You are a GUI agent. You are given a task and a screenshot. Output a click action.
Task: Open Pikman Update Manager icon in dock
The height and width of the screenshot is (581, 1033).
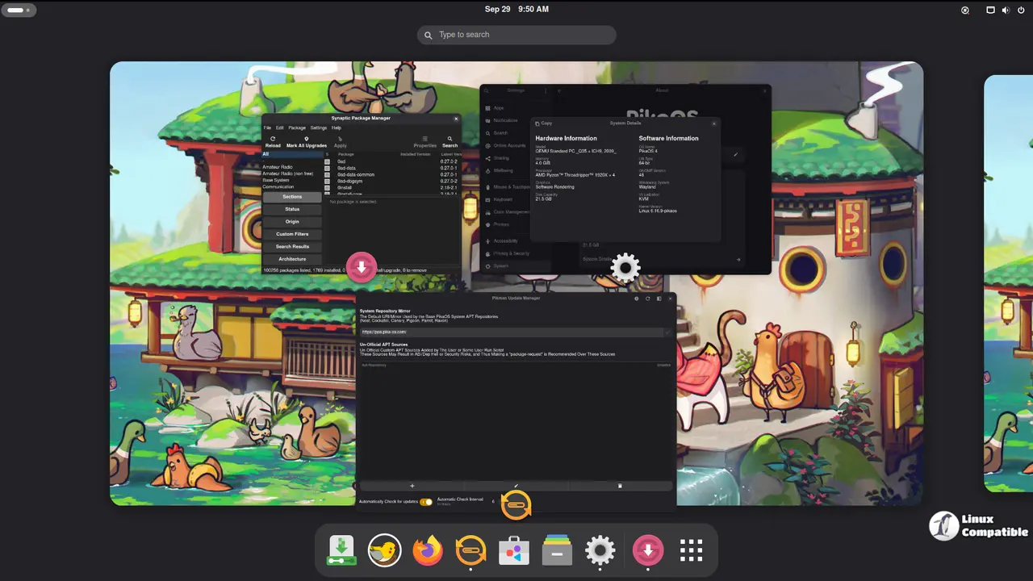pos(470,551)
